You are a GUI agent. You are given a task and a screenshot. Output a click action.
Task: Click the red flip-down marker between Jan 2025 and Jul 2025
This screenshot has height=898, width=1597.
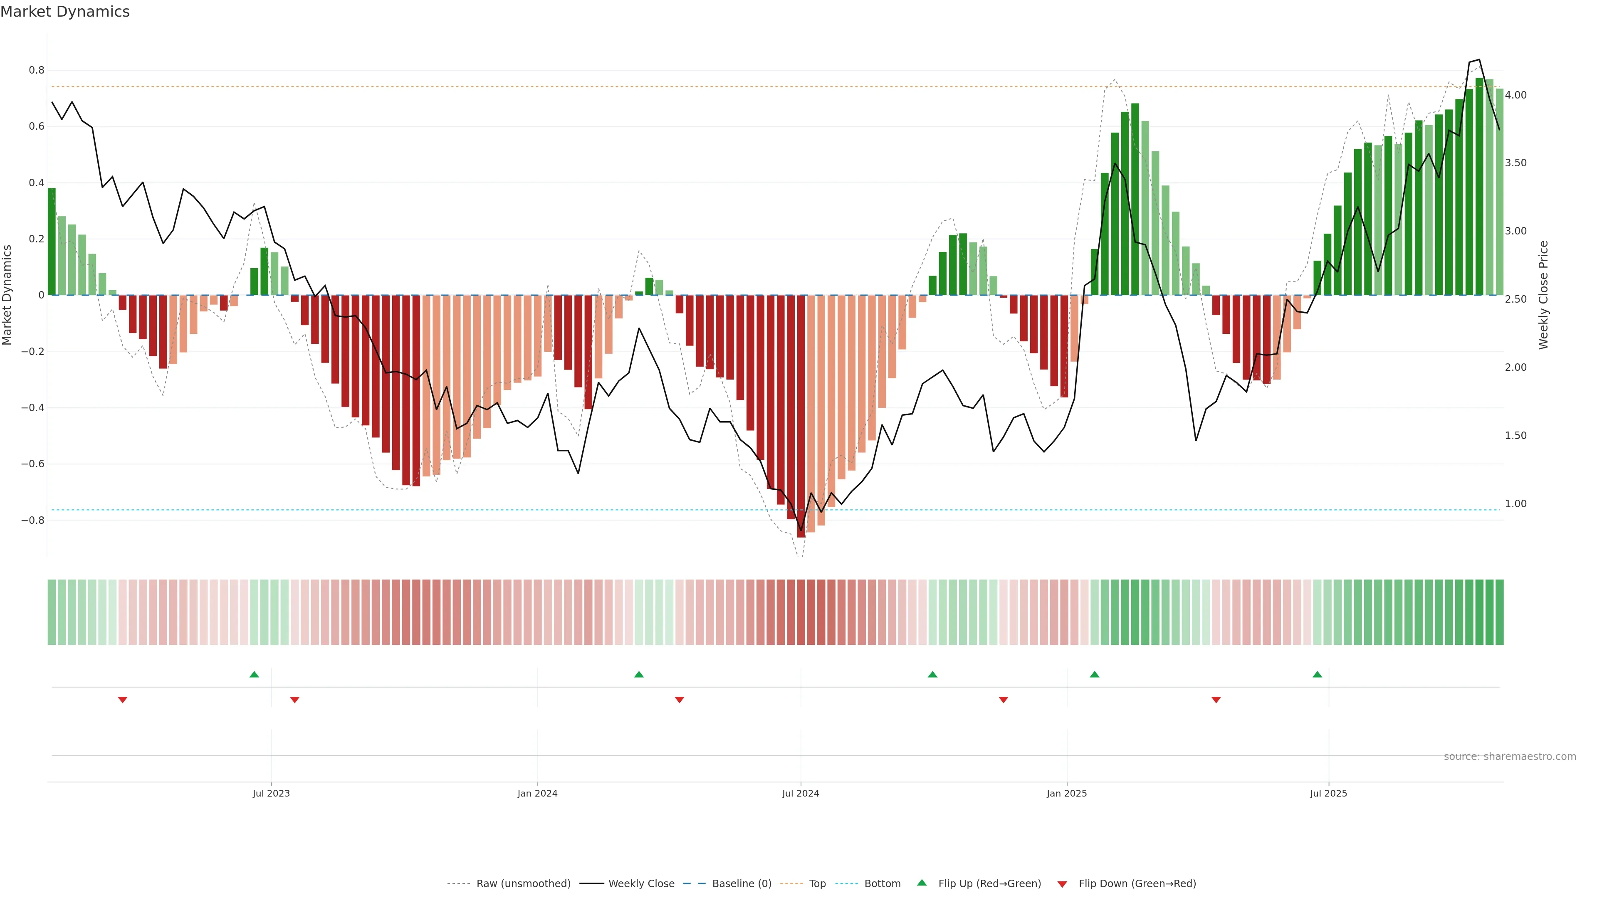point(1216,700)
